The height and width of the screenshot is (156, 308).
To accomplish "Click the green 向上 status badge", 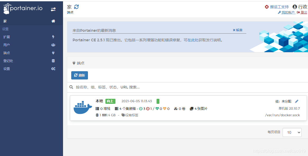I will [x=110, y=101].
